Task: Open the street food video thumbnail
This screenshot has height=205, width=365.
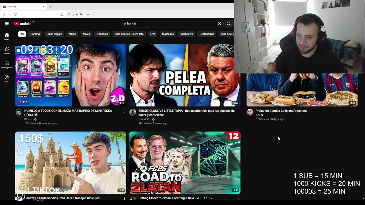Action: [302, 90]
